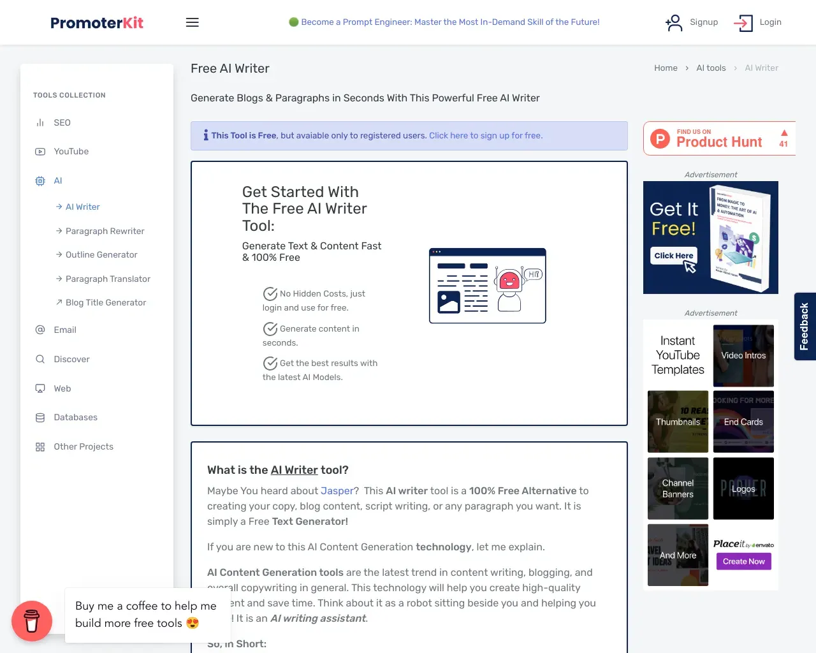The height and width of the screenshot is (653, 816).
Task: Click the Login arrow icon
Action: pos(743,23)
